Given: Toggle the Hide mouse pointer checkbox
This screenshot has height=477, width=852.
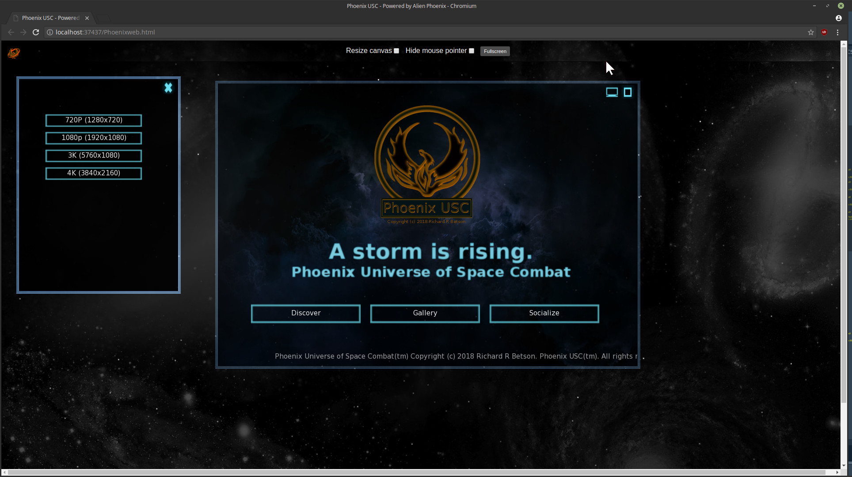Looking at the screenshot, I should tap(472, 51).
